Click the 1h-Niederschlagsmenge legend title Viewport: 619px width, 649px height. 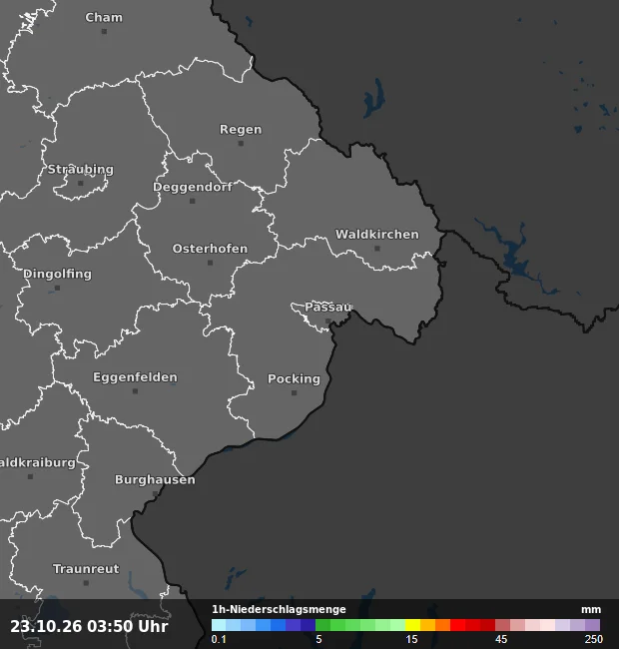point(279,609)
